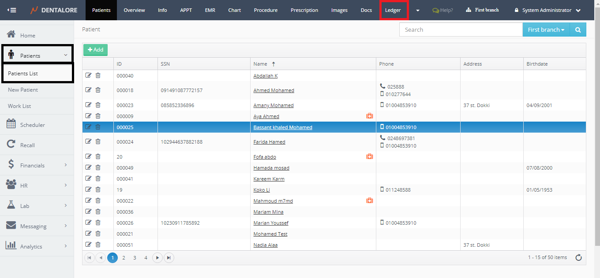Screen dimensions: 600x278
Task: Open the Scheduler calendar from sidebar
Action: 32,125
